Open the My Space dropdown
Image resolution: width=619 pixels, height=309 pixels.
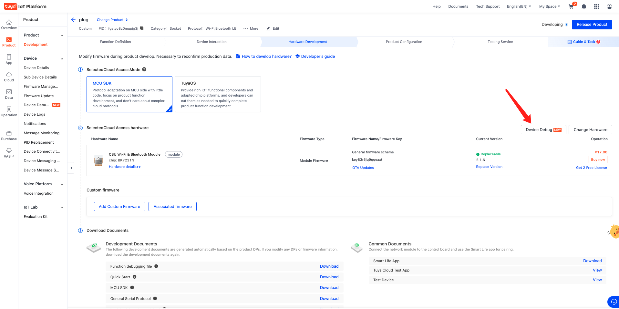[550, 6]
